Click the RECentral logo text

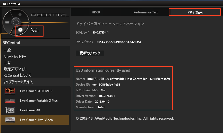(50, 15)
